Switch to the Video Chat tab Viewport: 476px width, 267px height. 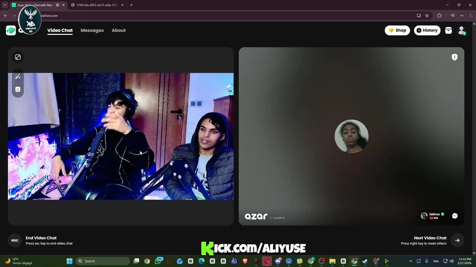[60, 30]
